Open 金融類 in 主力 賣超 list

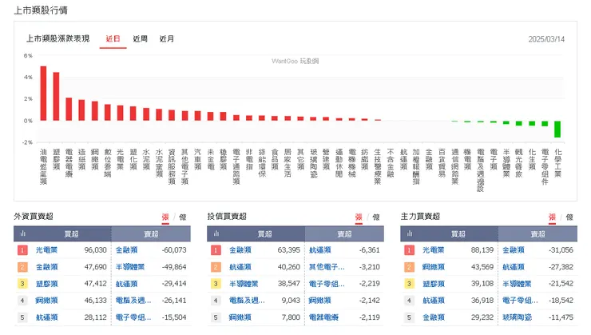click(x=514, y=249)
